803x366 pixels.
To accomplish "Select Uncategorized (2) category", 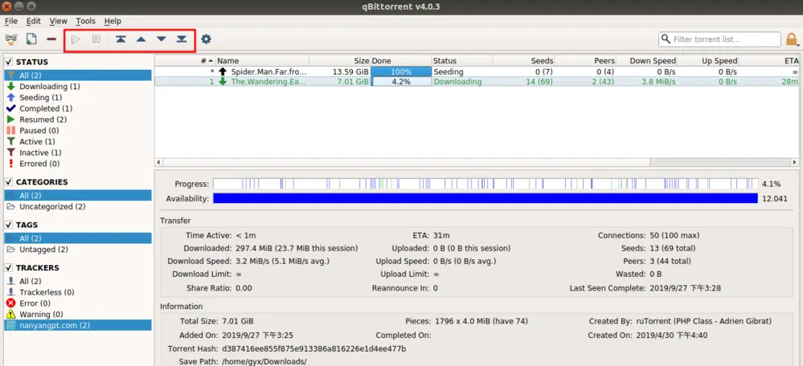I will tap(78, 206).
